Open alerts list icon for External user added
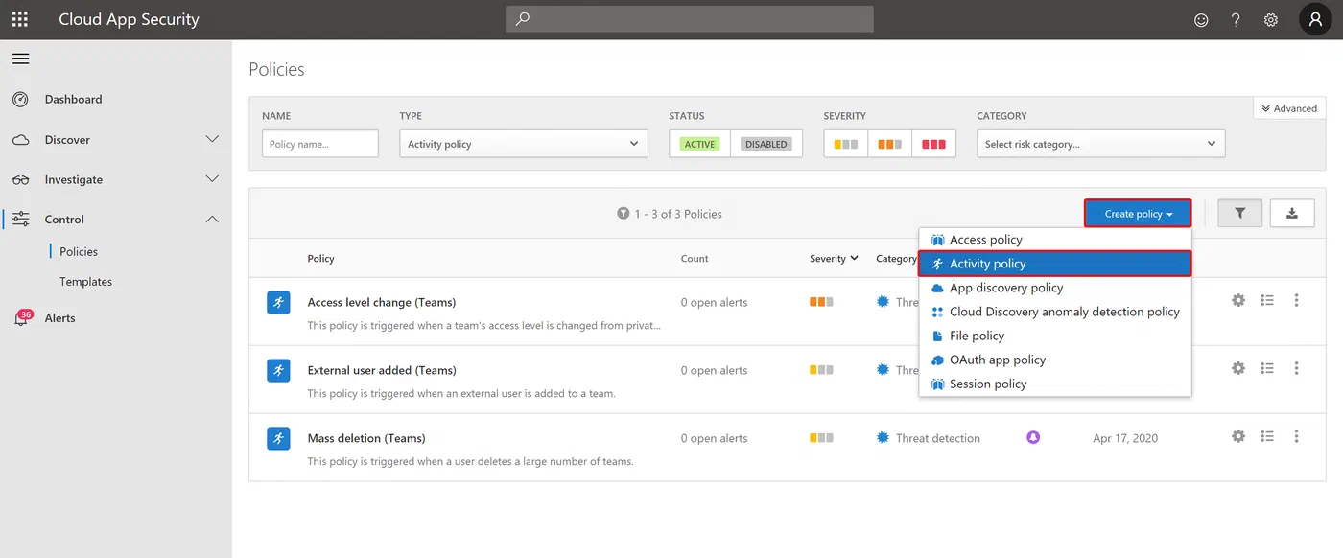 (x=1267, y=368)
